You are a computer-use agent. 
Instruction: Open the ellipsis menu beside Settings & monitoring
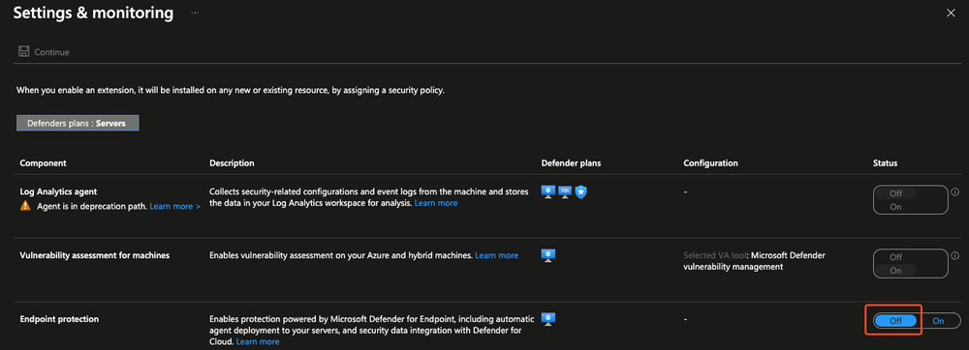coord(195,13)
